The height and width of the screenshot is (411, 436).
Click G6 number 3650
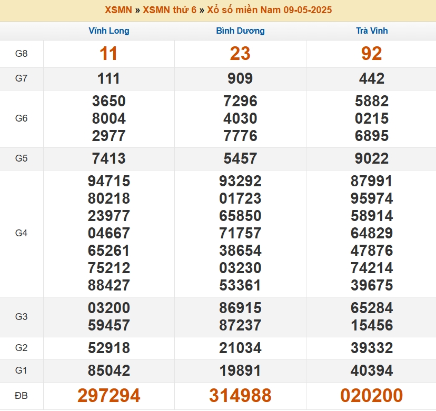pyautogui.click(x=108, y=101)
